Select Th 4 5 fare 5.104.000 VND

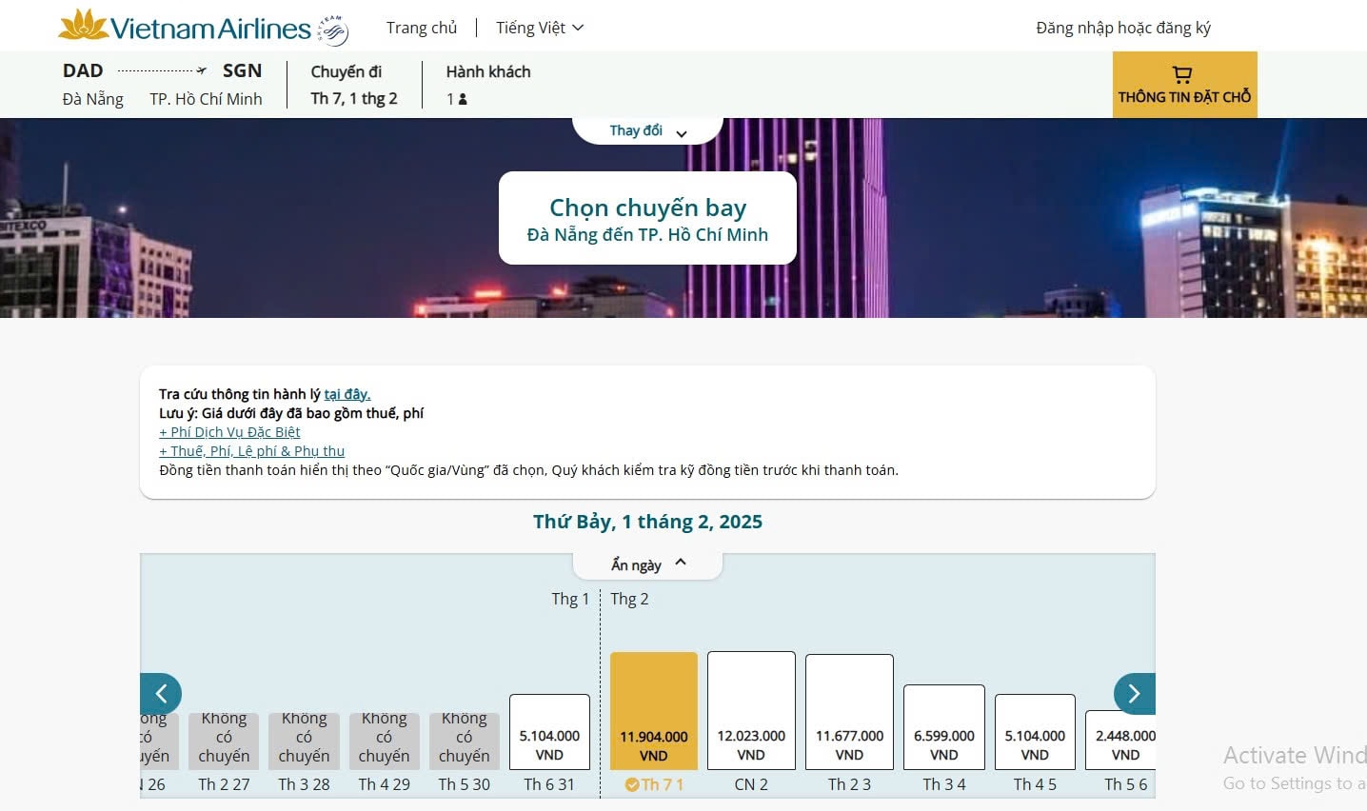pyautogui.click(x=1035, y=732)
